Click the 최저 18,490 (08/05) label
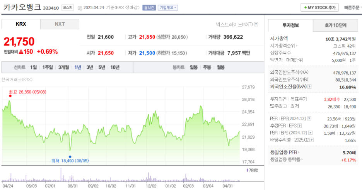Image resolution: width=362 pixels, height=190 pixels. [70, 161]
